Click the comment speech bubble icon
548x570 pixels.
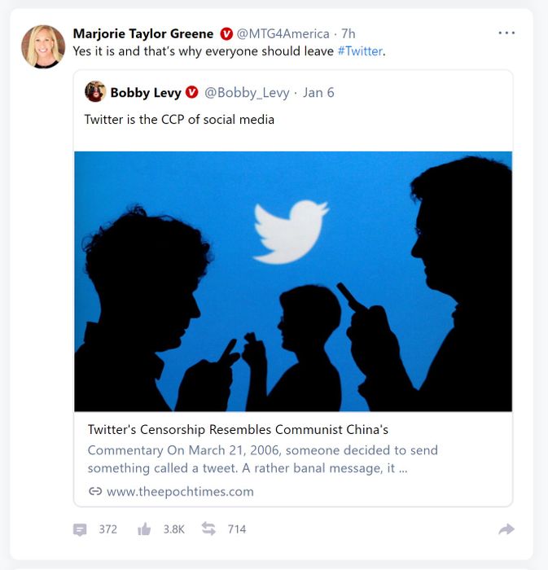click(80, 529)
